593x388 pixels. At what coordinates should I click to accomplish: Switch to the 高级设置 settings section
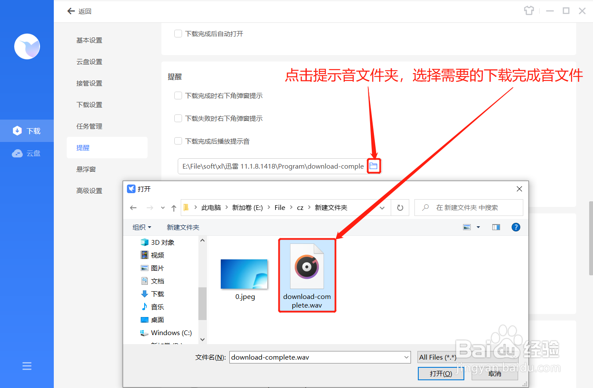coord(89,190)
